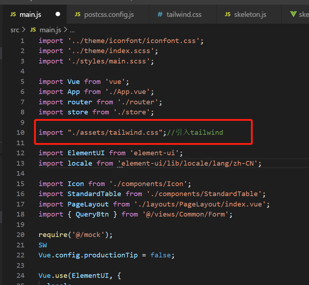Click the JS icon in the breadcrumb
Screen dimensions: 309x285
pos(33,30)
